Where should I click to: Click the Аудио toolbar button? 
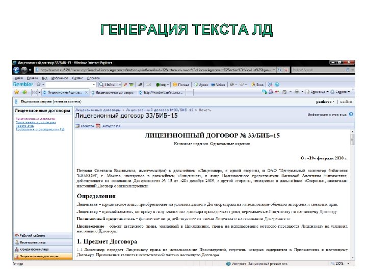point(201,85)
